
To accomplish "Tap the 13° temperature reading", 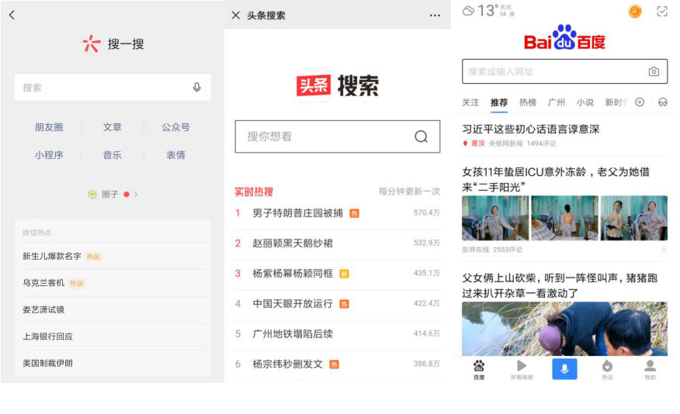I will pyautogui.click(x=488, y=11).
